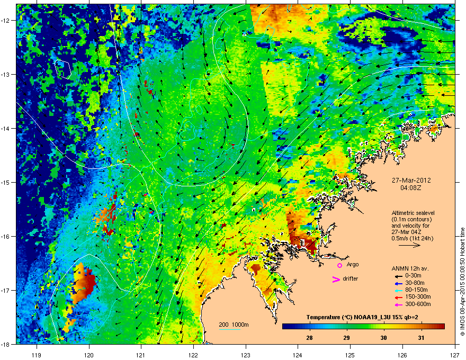The image size is (466, 360).
Task: Click the longitude label '127'
Action: pyautogui.click(x=455, y=355)
